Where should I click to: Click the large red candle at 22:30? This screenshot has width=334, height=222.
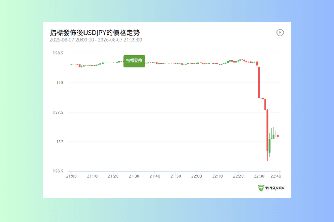[x=259, y=83]
